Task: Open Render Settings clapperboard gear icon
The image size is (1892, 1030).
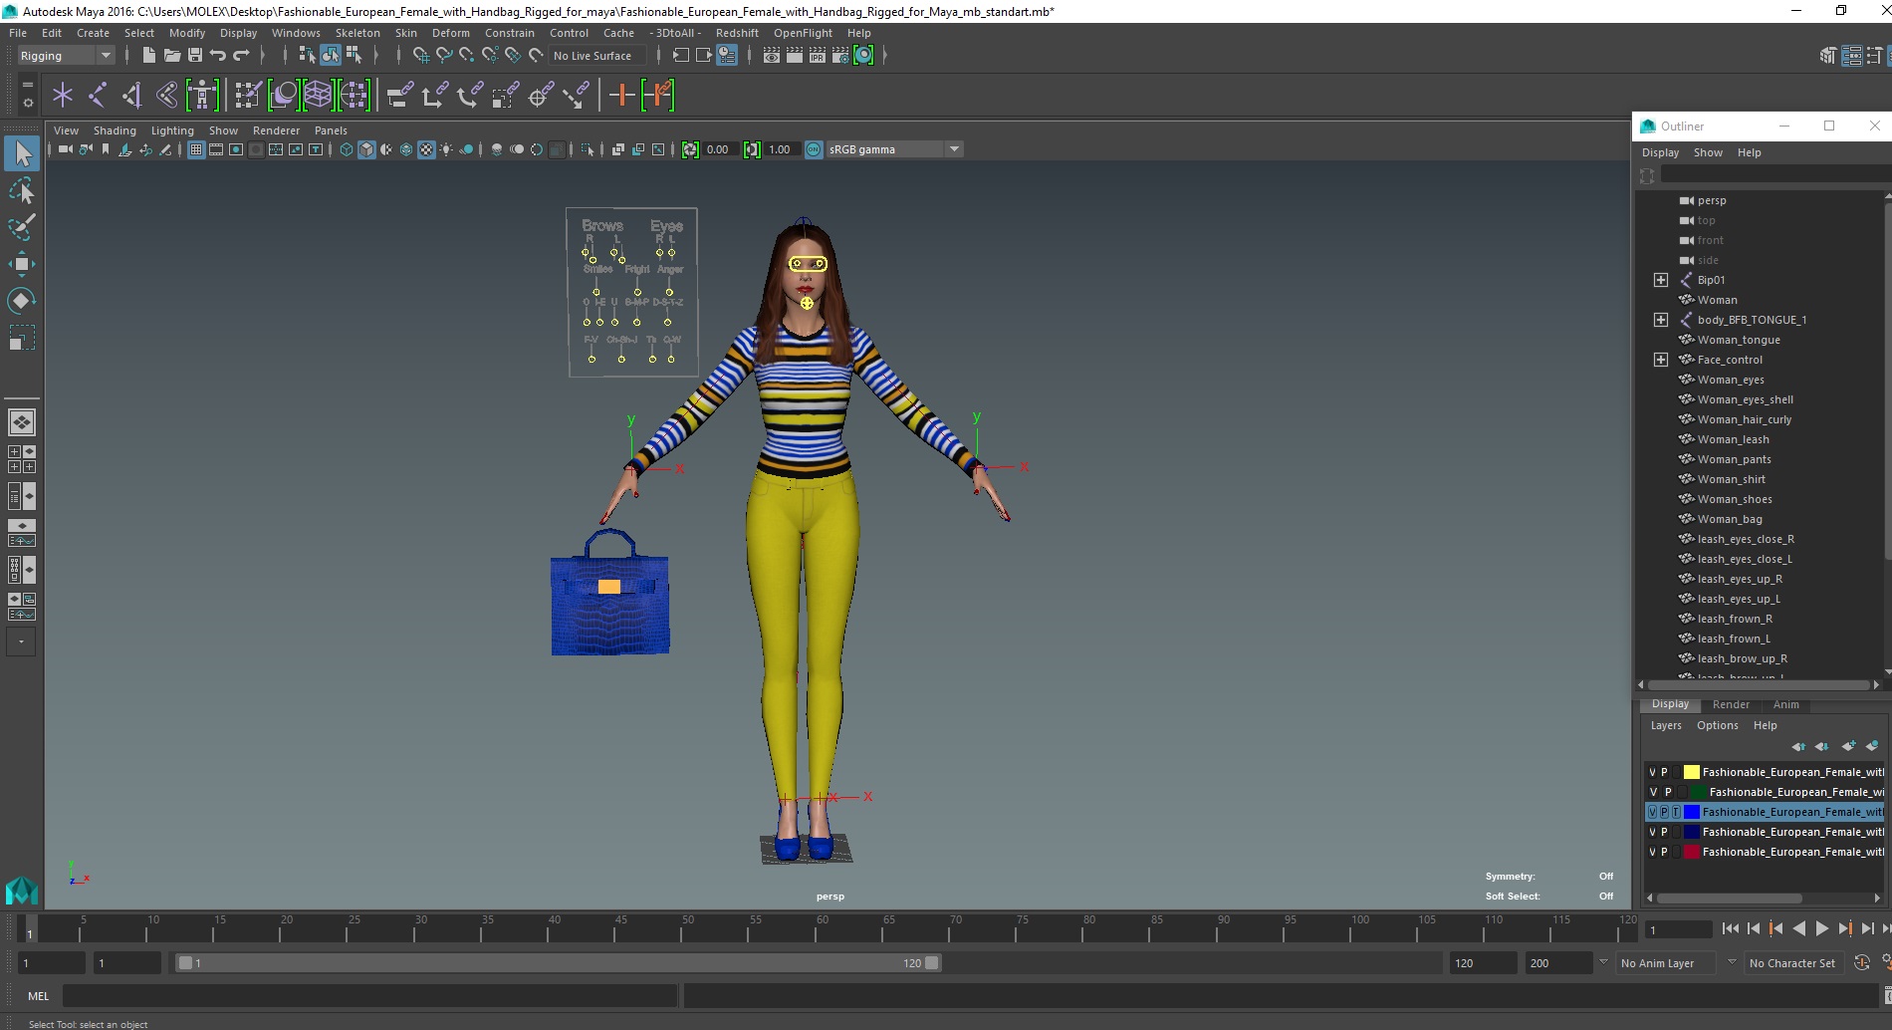Action: [x=840, y=56]
